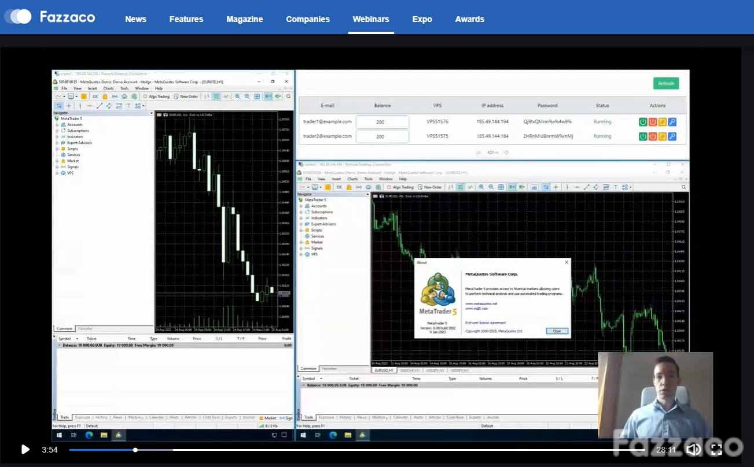Switch to History tab in left MetaTrader Toolbox
Image resolution: width=754 pixels, height=467 pixels.
[x=101, y=417]
